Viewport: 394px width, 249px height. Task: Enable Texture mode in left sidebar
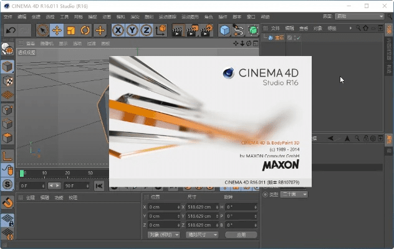click(7, 81)
